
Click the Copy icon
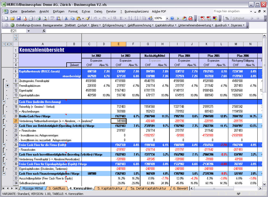click(72, 18)
